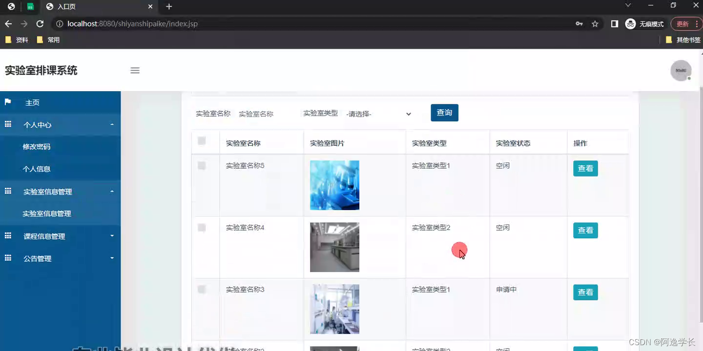
Task: Check the box for 实验室名称5 row
Action: pyautogui.click(x=202, y=166)
